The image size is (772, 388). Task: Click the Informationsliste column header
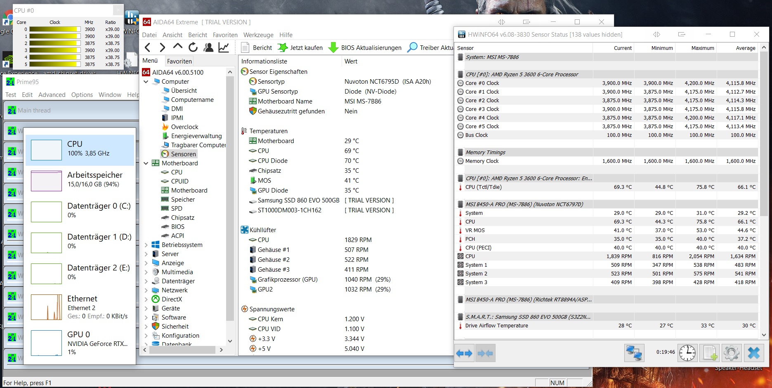point(290,61)
